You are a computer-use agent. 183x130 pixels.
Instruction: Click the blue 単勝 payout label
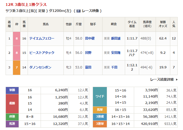click(x=12, y=90)
